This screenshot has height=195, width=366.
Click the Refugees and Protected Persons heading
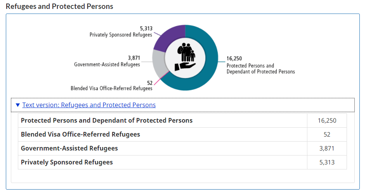(59, 7)
